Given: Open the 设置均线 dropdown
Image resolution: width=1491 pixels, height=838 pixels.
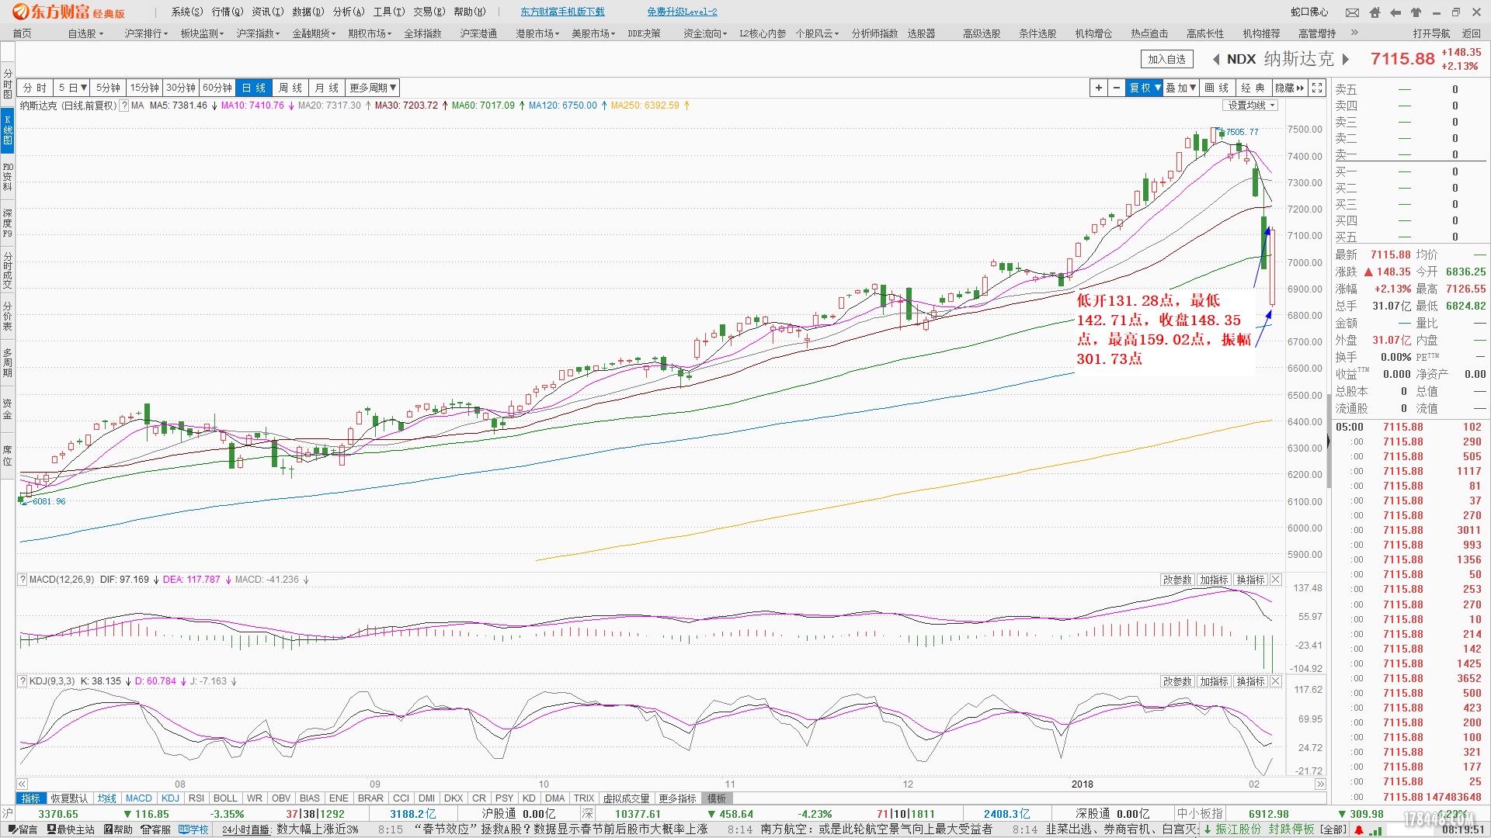Looking at the screenshot, I should (x=1251, y=106).
